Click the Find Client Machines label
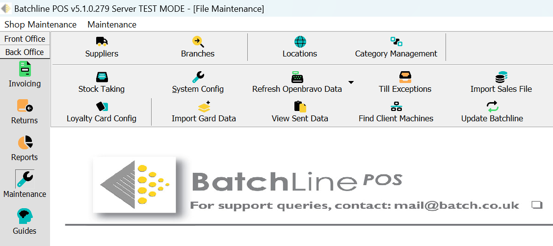 coord(396,118)
